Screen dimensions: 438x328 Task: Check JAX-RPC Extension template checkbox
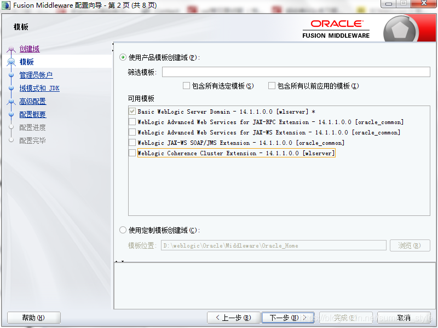tap(132, 121)
